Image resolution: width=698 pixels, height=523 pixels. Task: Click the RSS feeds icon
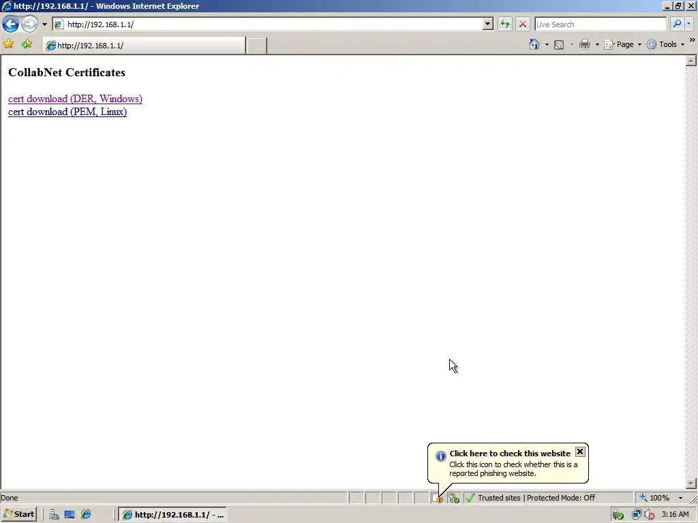point(559,44)
